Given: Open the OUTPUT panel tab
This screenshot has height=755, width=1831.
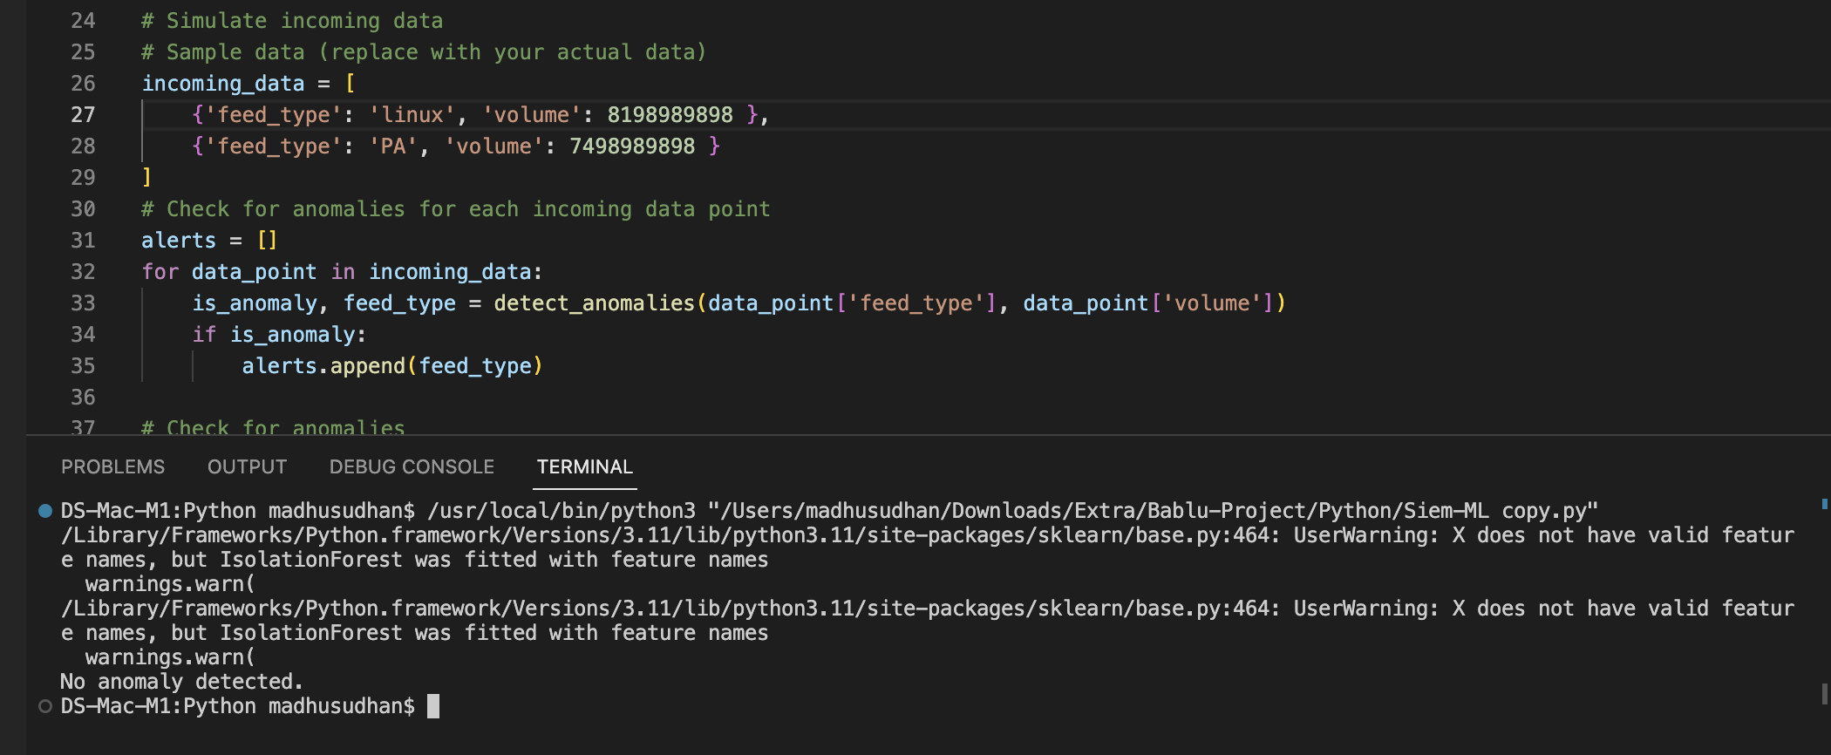Looking at the screenshot, I should [247, 467].
